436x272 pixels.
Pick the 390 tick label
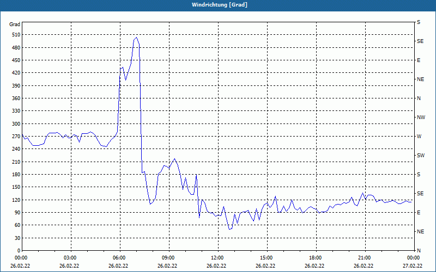point(17,86)
